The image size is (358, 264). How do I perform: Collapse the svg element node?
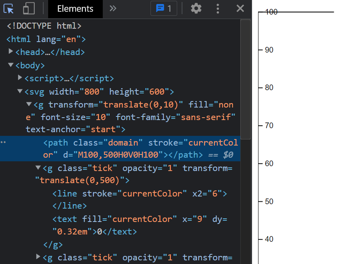point(20,91)
